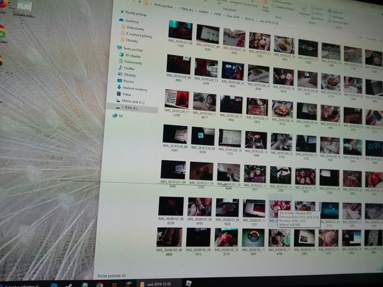Open the Roblox icon on the taskbar
The height and width of the screenshot is (287, 383).
click(188, 283)
